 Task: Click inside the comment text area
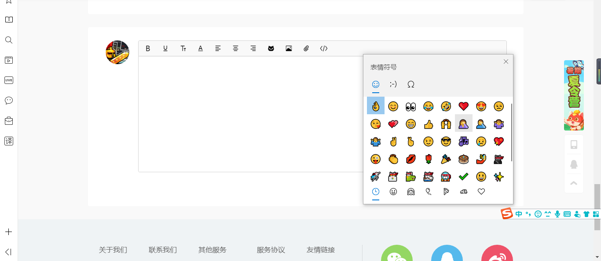[251, 114]
